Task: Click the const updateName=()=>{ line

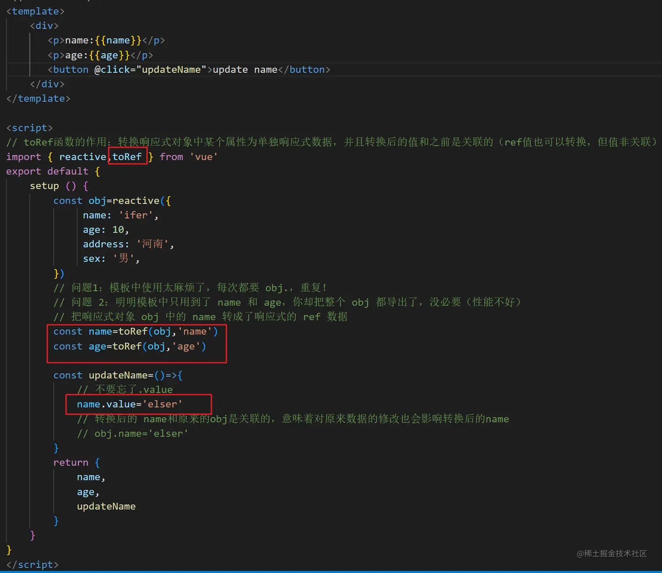Action: [x=118, y=375]
